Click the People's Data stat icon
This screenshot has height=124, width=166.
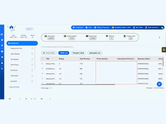[124, 36]
